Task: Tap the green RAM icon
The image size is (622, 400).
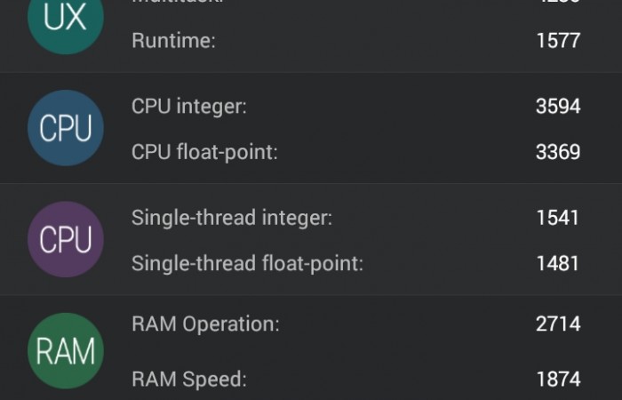Action: pos(65,350)
